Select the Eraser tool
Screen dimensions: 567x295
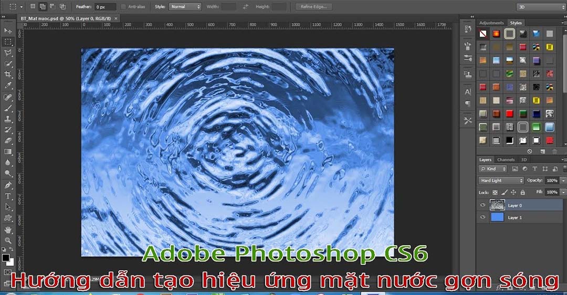click(7, 141)
